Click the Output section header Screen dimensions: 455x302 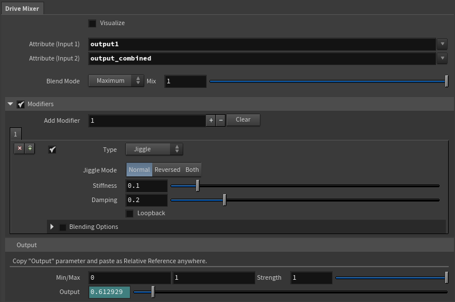[230, 245]
